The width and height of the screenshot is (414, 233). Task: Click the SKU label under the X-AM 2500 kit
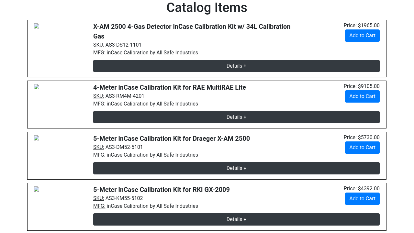point(98,45)
